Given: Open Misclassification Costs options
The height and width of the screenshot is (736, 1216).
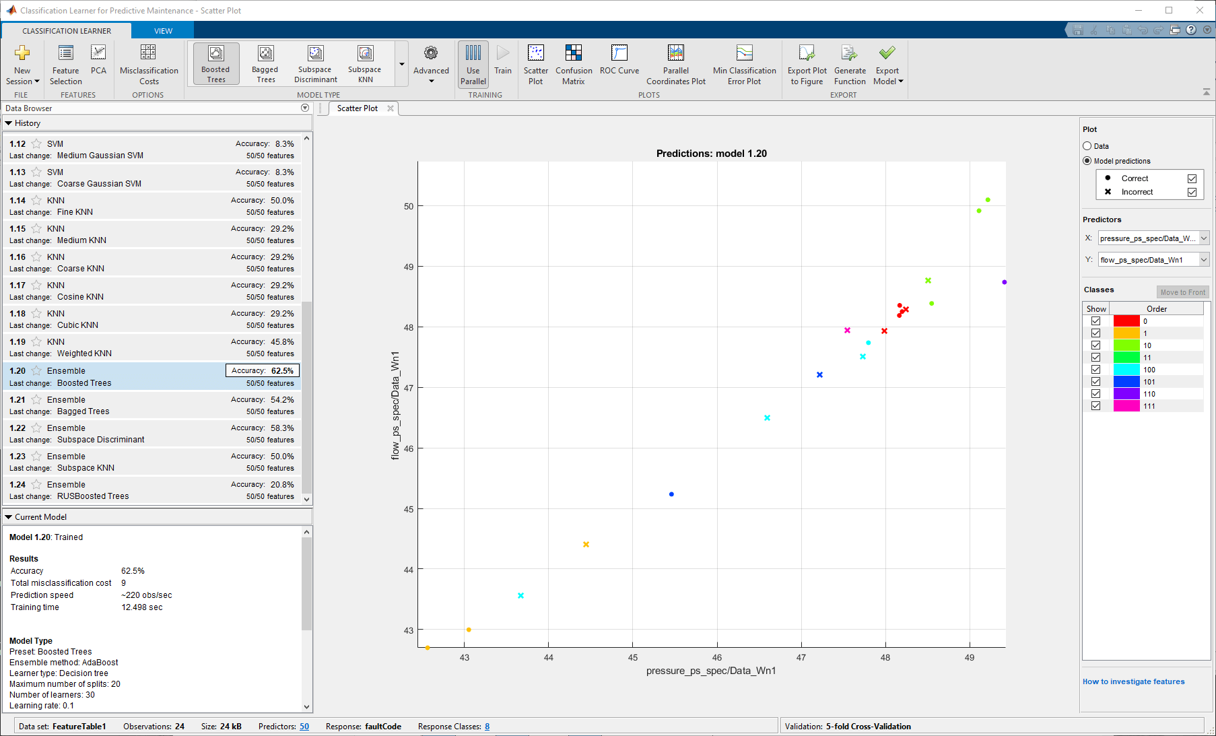Looking at the screenshot, I should [x=149, y=64].
